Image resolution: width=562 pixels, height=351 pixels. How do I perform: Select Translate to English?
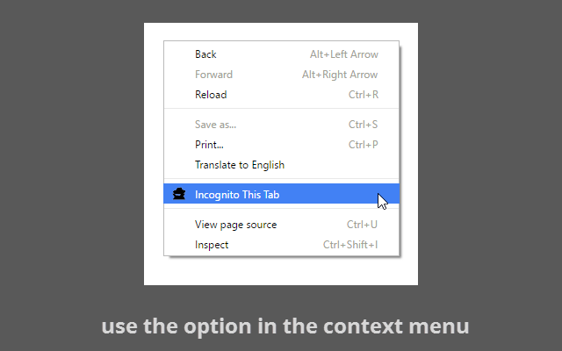[x=240, y=165]
